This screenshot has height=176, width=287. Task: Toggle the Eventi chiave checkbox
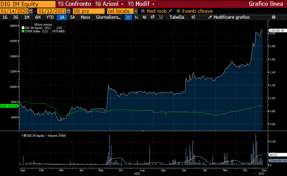pos(179,11)
